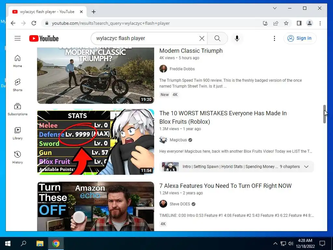Open taskbar volume control
333x250 pixels.
290,243
